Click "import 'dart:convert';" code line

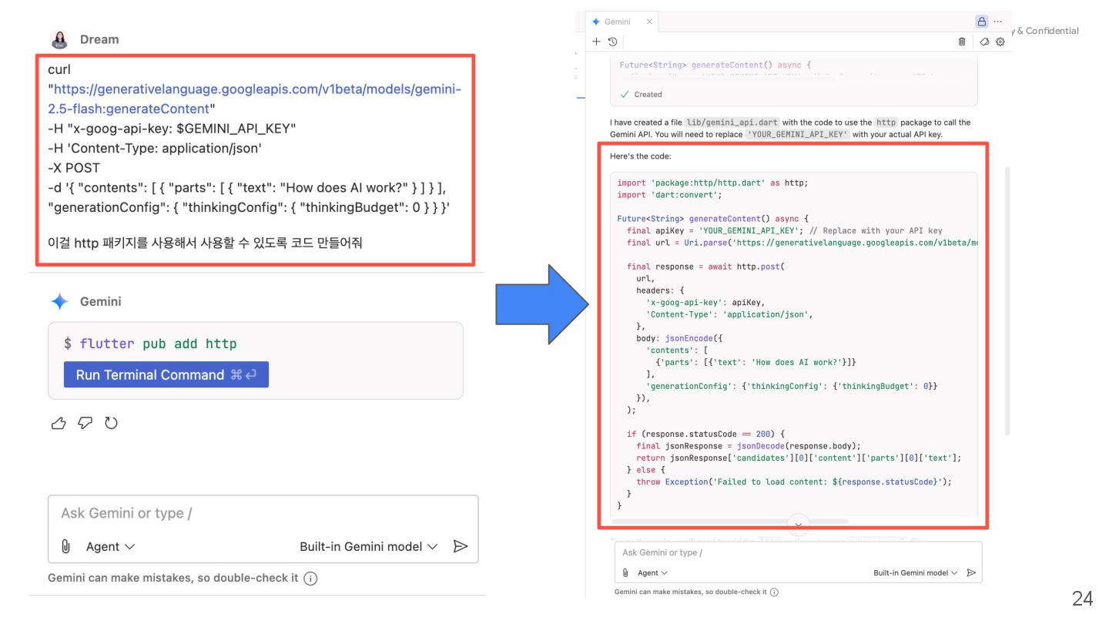pyautogui.click(x=669, y=194)
